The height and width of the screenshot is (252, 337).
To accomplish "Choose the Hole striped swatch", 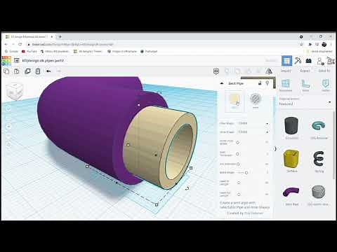I will click(256, 100).
